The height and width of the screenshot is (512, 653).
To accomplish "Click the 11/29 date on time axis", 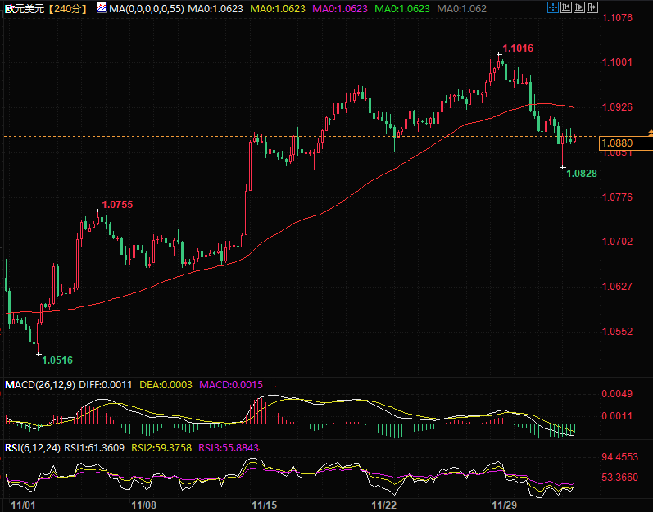I will pyautogui.click(x=503, y=503).
